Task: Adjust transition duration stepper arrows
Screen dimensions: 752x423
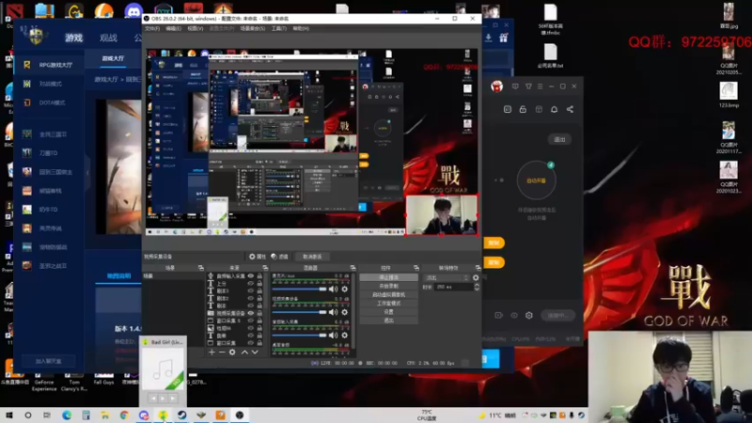Action: pyautogui.click(x=477, y=287)
